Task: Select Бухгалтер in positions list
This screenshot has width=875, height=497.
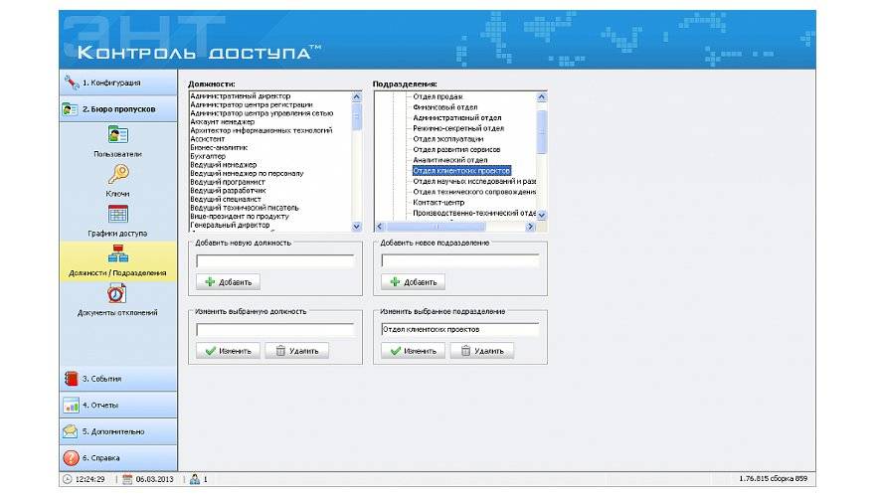Action: [206, 156]
